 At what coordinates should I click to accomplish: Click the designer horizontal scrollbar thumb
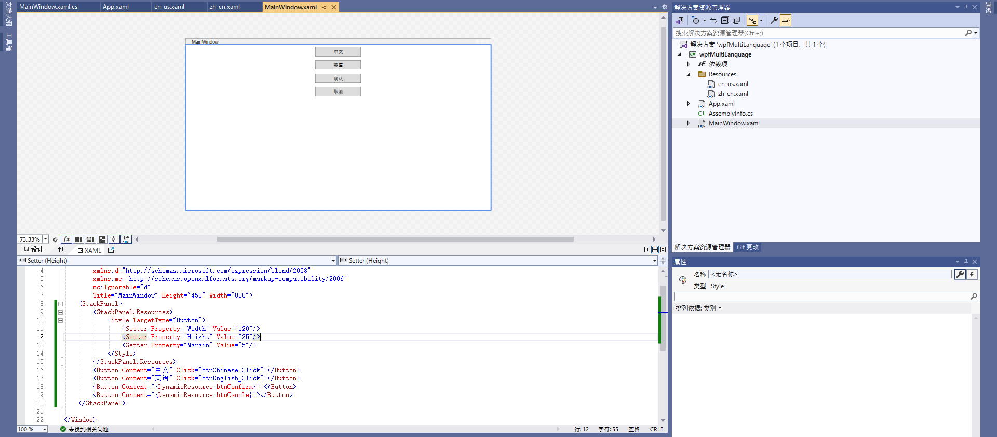point(395,239)
